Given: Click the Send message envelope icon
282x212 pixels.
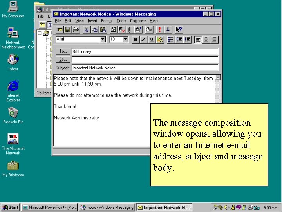Looking at the screenshot, I should point(60,29).
